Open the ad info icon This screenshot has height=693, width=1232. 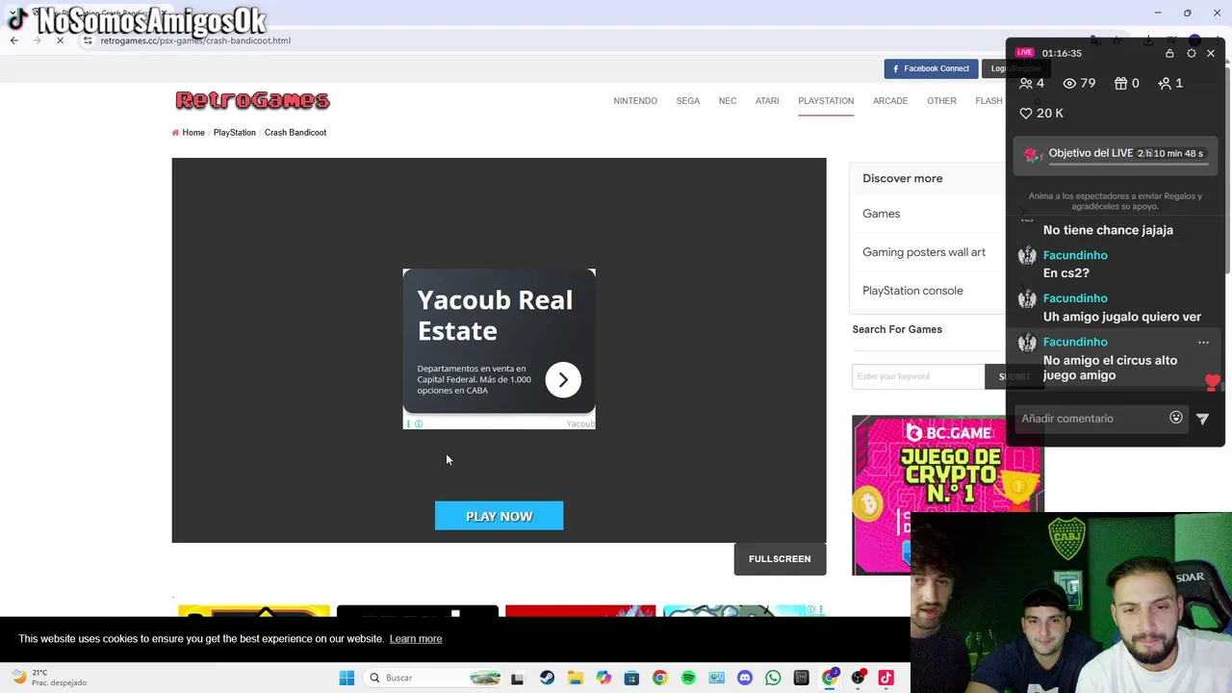click(x=419, y=424)
